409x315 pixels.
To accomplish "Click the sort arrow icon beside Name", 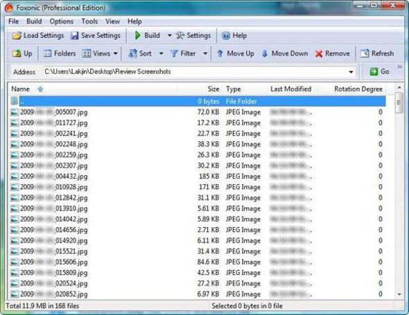I will tap(40, 89).
